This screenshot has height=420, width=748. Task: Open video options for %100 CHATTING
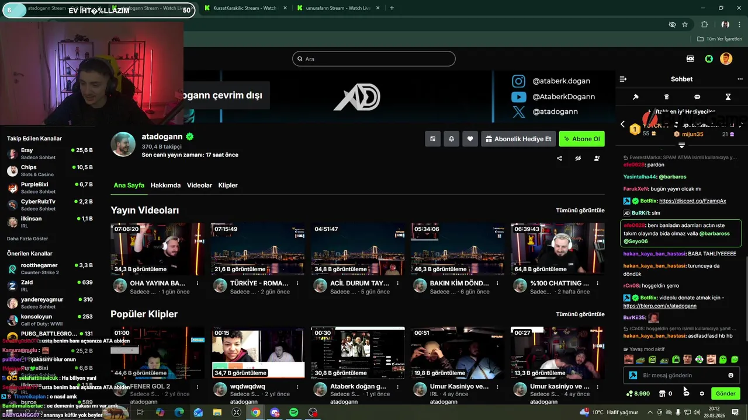coord(597,283)
